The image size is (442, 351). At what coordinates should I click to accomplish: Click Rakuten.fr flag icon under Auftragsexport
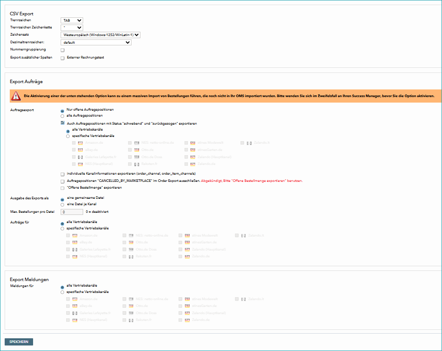point(137,164)
